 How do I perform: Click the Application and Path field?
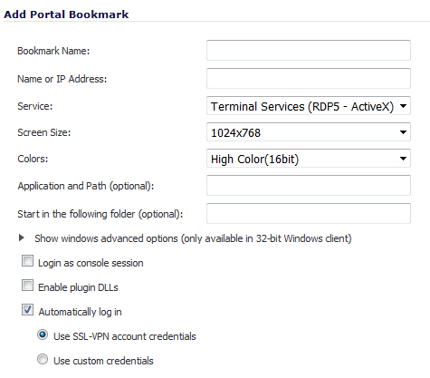point(309,185)
